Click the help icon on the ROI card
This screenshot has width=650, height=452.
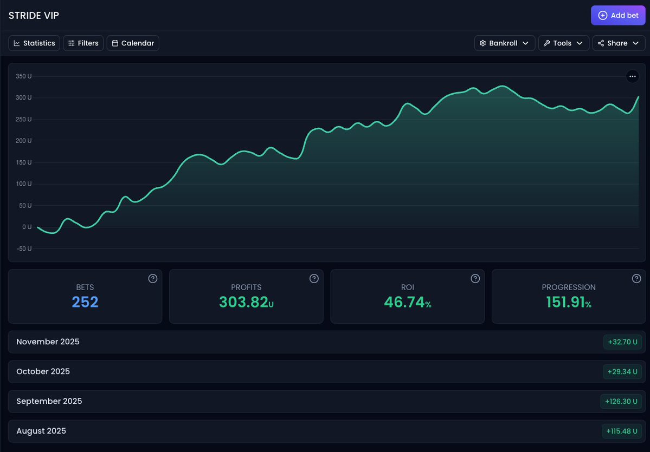click(x=475, y=278)
